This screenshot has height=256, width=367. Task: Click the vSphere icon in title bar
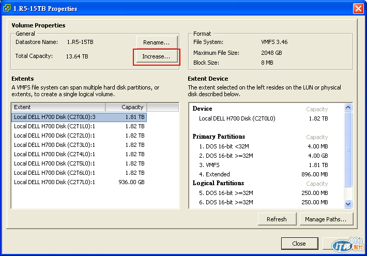click(x=7, y=8)
